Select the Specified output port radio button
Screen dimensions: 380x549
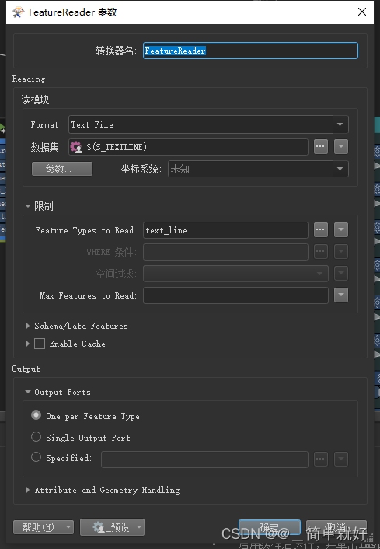(x=36, y=457)
